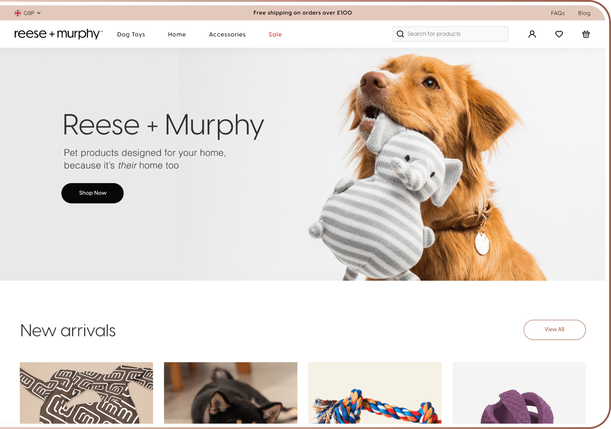This screenshot has height=429, width=611.
Task: Select the Accessories menu item
Action: point(227,35)
